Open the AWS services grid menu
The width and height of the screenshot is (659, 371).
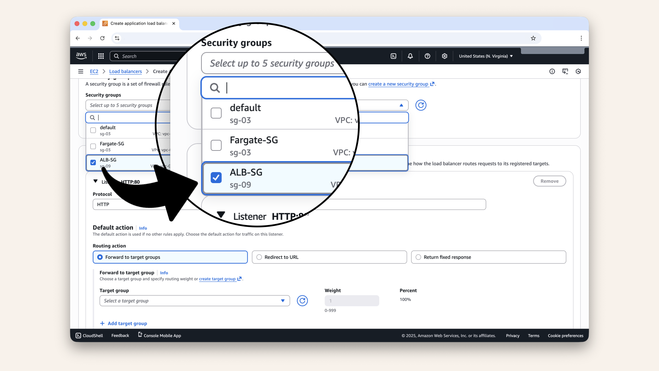101,56
